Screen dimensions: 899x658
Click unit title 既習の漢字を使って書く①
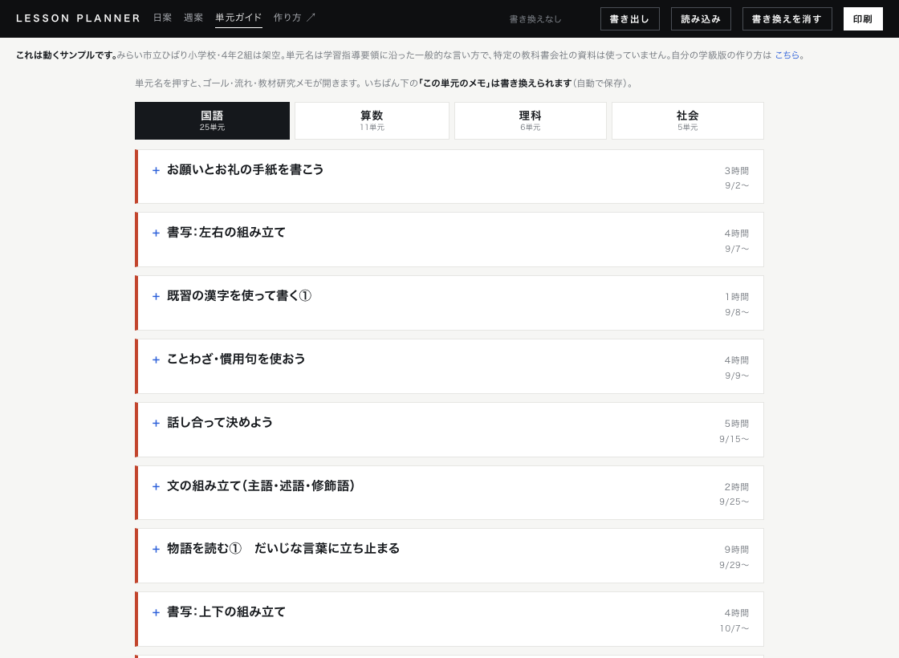[239, 296]
